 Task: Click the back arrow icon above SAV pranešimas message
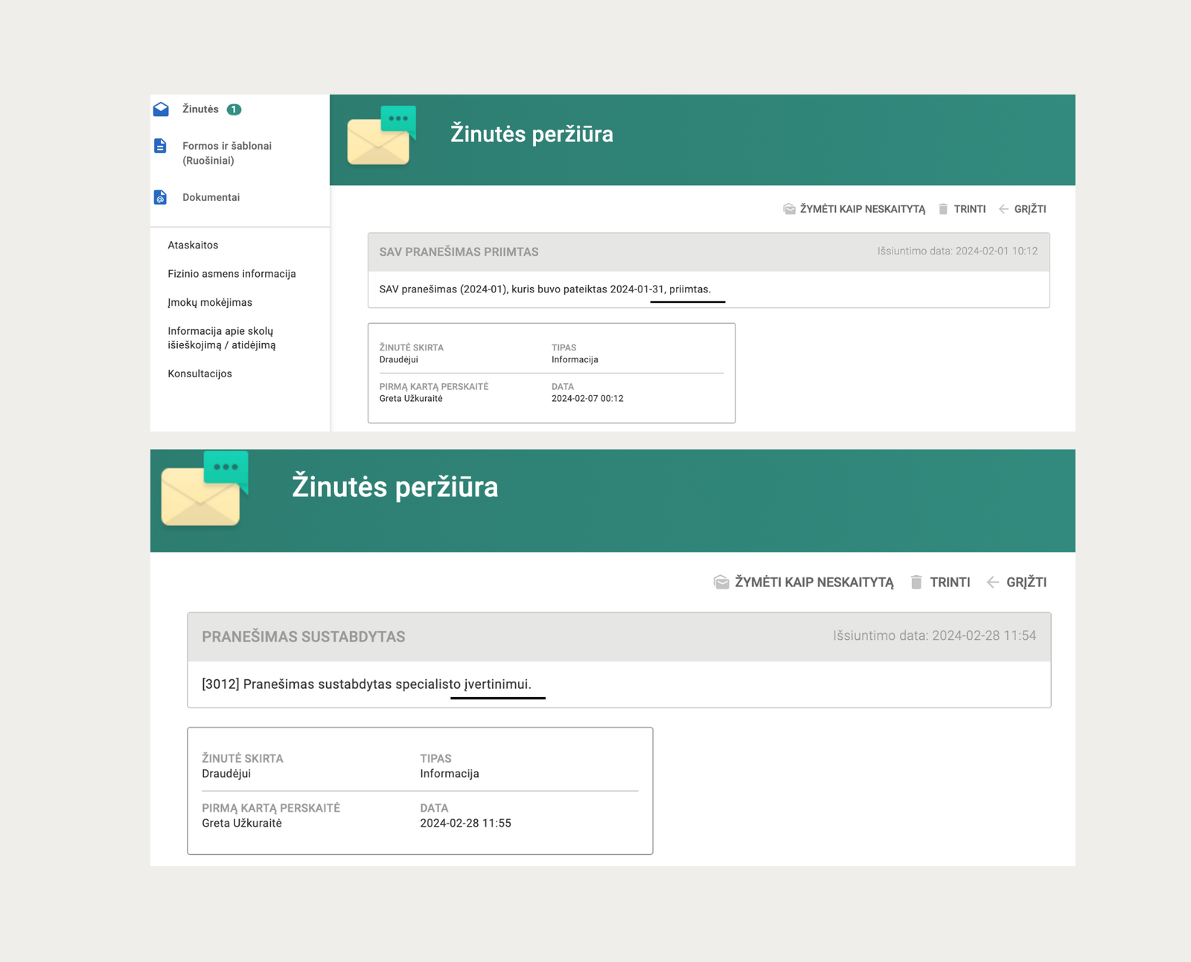click(x=1003, y=209)
